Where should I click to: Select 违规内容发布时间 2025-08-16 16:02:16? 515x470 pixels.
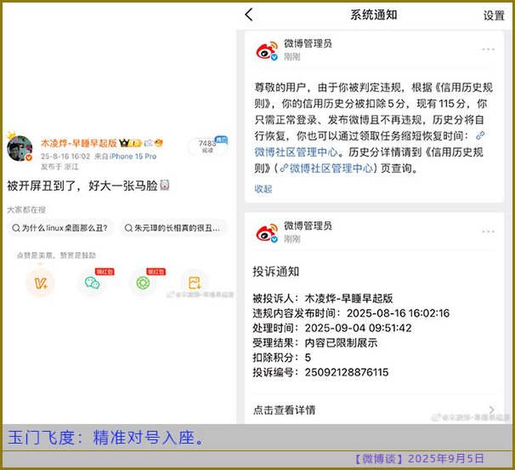[351, 313]
